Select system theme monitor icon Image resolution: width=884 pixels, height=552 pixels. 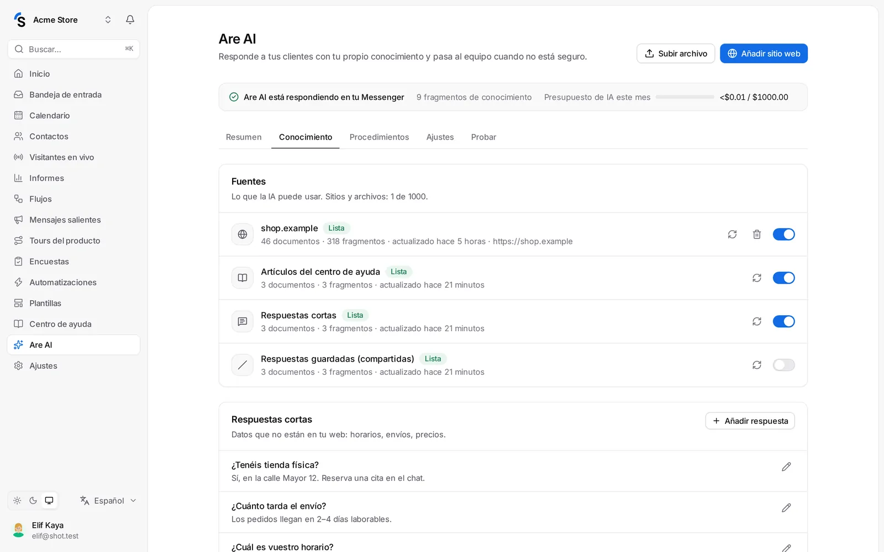49,501
